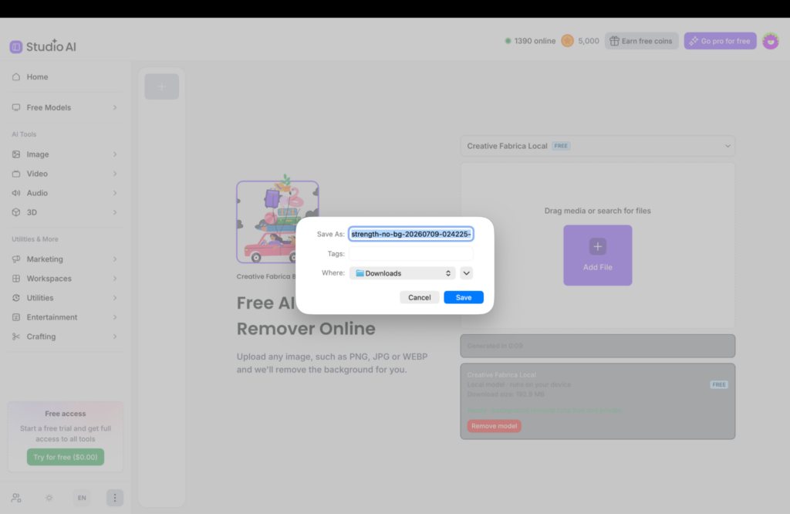Select the Marketing label in sidebar
This screenshot has height=514, width=790.
point(45,259)
